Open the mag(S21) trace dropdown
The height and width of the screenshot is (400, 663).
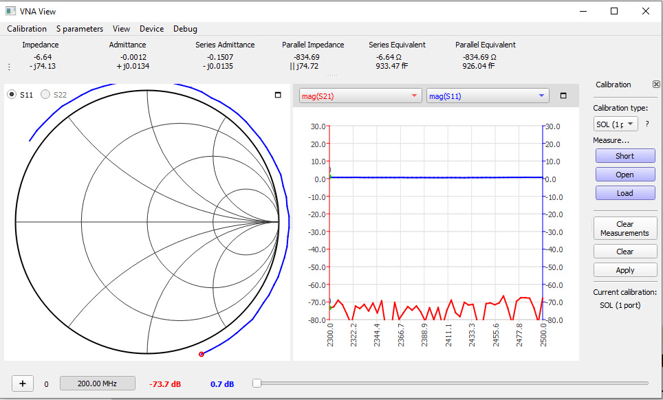pyautogui.click(x=360, y=96)
